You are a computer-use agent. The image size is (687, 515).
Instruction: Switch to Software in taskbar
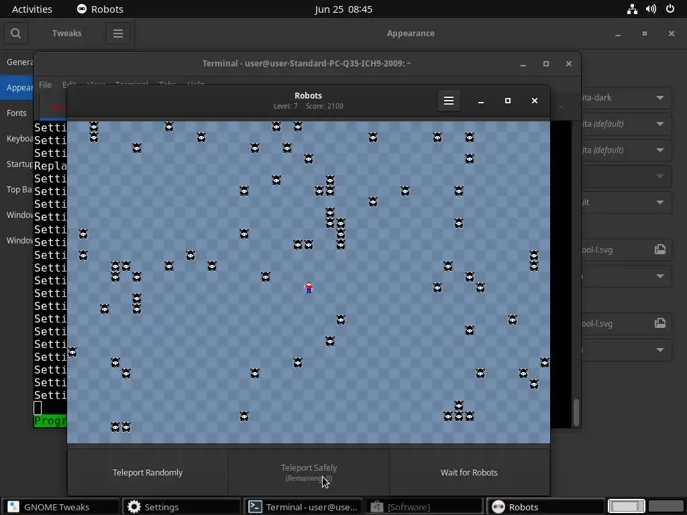pyautogui.click(x=423, y=507)
